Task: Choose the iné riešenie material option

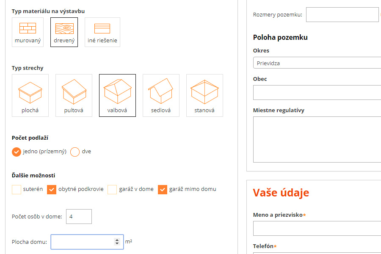Action: (x=102, y=32)
